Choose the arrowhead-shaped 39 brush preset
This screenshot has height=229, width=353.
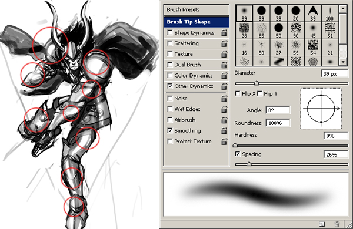pos(313,13)
